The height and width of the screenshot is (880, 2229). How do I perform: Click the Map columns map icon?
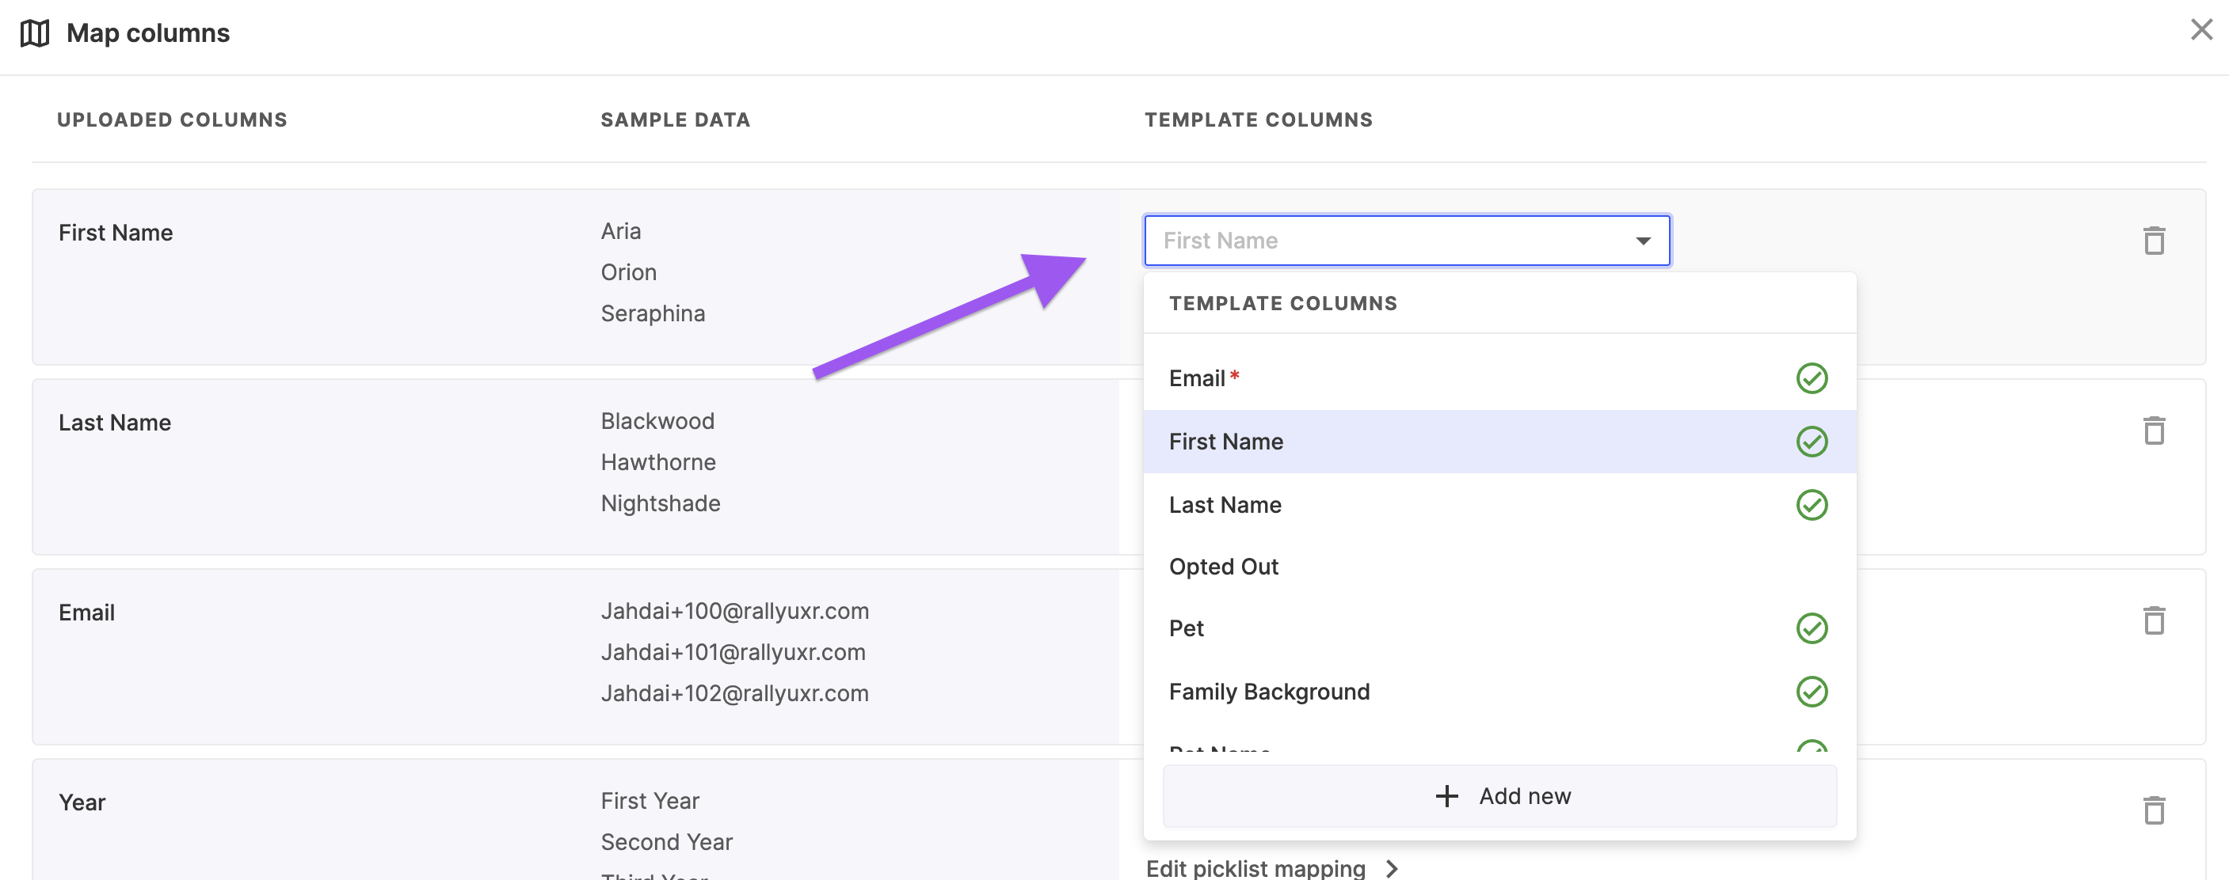pos(35,34)
